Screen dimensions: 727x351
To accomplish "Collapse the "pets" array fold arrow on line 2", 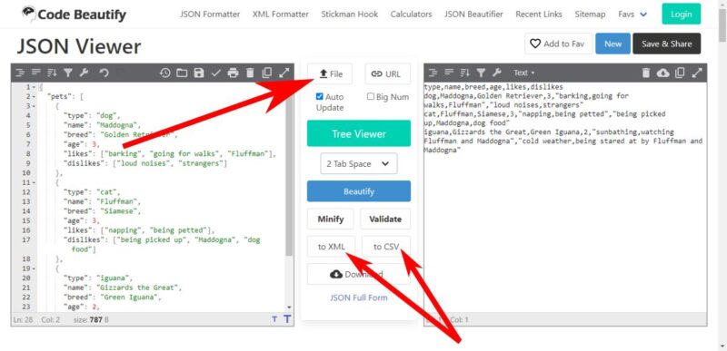I will point(34,97).
